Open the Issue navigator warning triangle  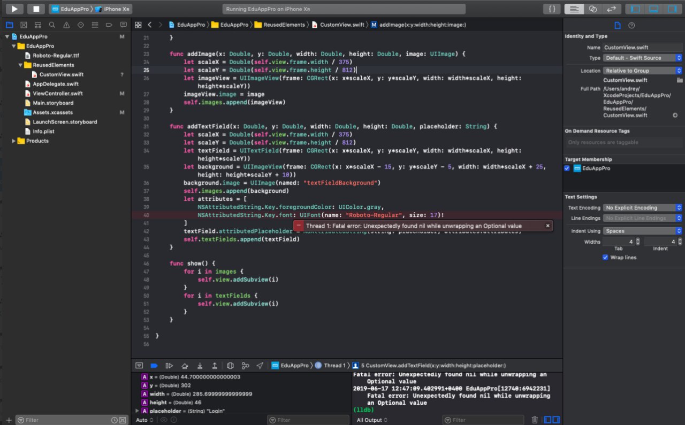[66, 25]
